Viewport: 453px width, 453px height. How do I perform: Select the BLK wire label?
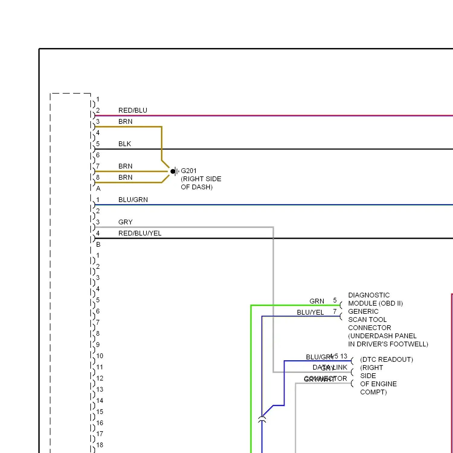pyautogui.click(x=125, y=144)
